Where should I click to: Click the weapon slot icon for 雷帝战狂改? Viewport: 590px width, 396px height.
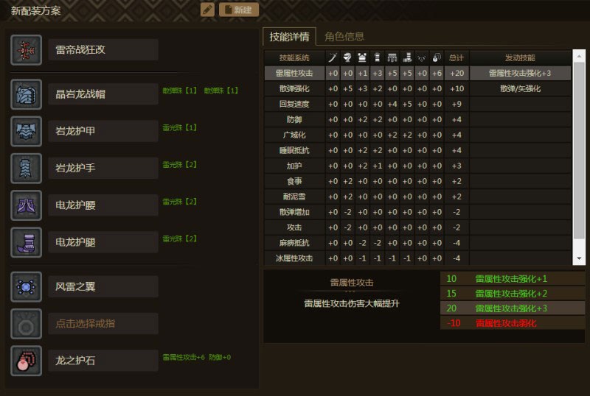(26, 50)
